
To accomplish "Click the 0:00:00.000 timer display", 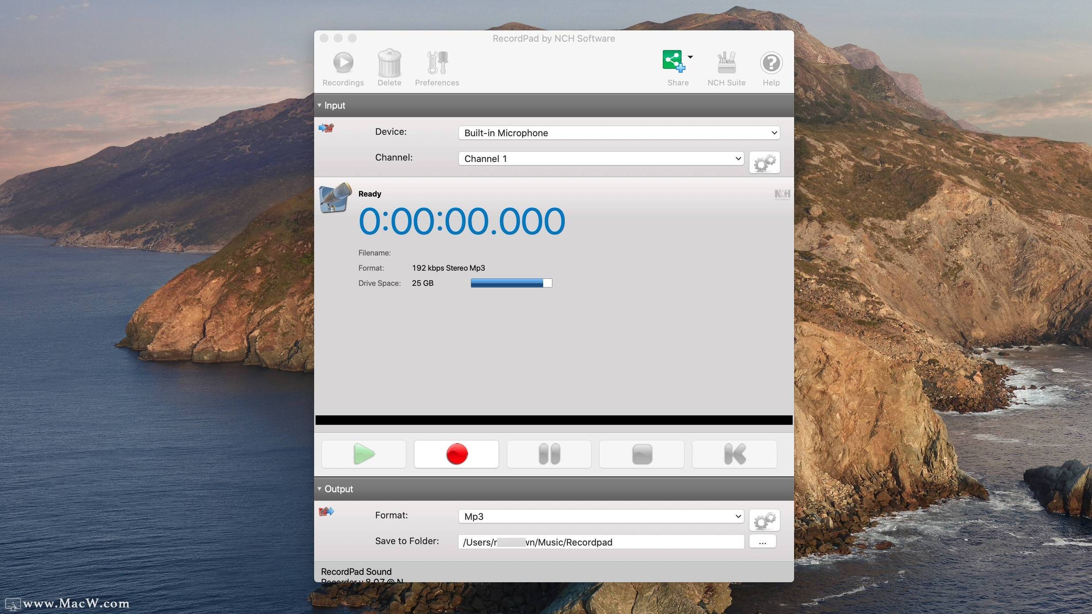I will (x=462, y=221).
